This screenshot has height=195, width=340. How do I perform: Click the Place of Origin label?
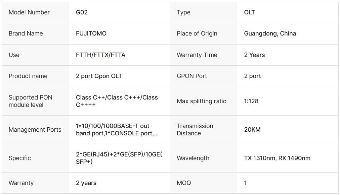point(197,34)
